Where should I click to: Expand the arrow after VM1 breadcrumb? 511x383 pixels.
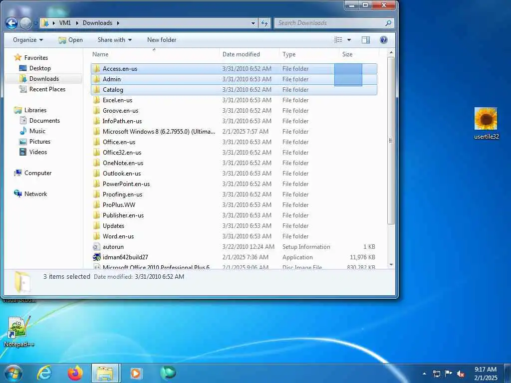click(77, 23)
